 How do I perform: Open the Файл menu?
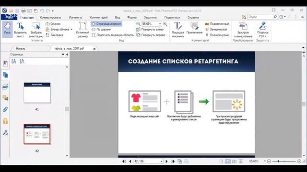coord(9,17)
